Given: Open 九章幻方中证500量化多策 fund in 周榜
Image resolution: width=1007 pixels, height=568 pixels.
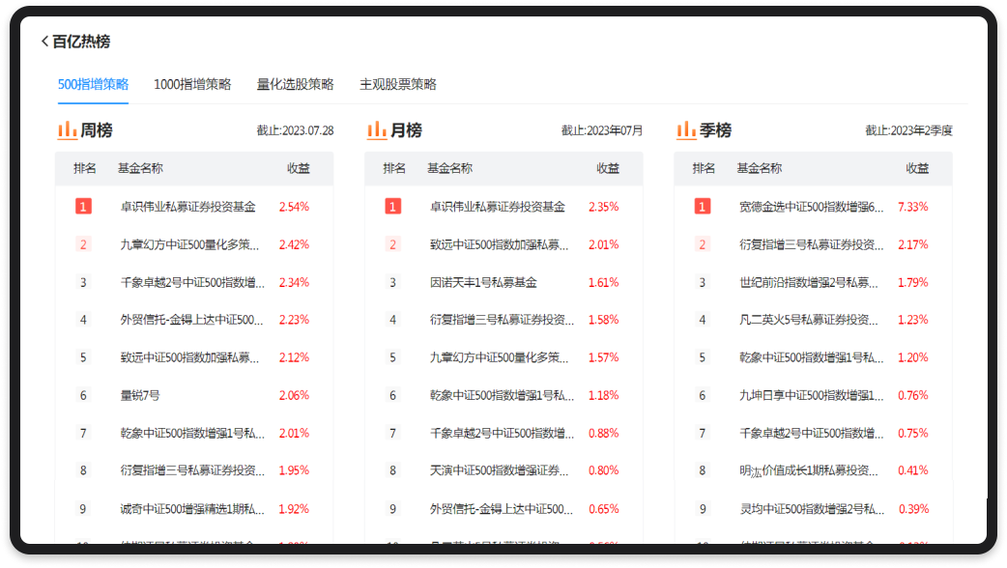Looking at the screenshot, I should (x=190, y=244).
